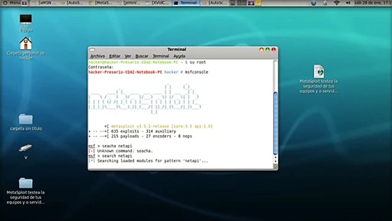Open the Buscar menu in Terminal
The image size is (392, 221).
tap(142, 56)
